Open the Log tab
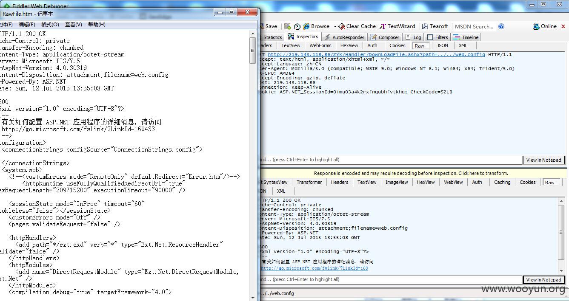 (414, 37)
